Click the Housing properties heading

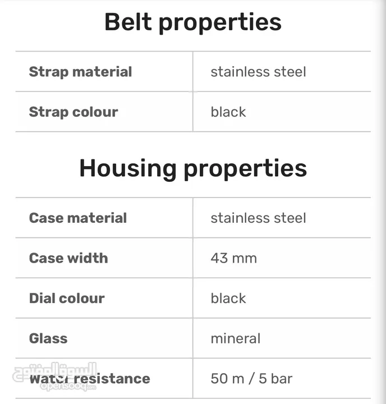pos(193,169)
